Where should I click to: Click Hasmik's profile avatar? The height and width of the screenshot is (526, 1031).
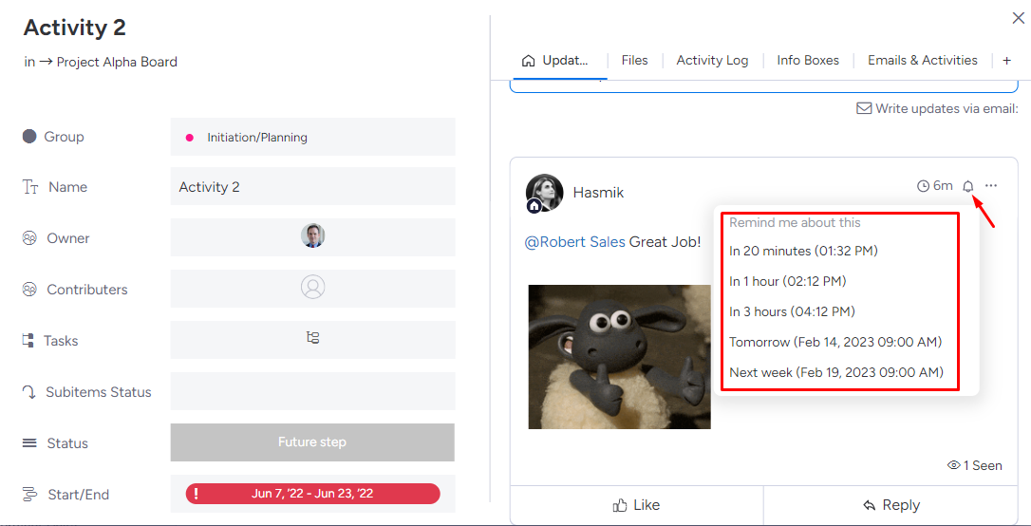[x=544, y=194]
